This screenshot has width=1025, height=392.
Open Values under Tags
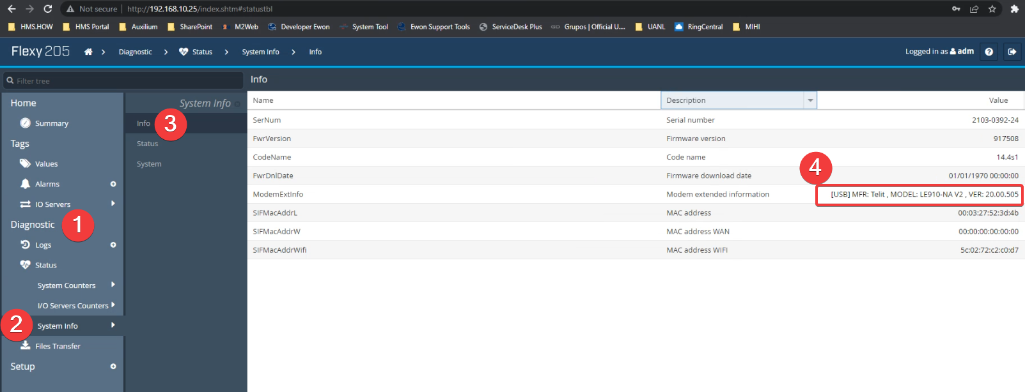point(46,164)
